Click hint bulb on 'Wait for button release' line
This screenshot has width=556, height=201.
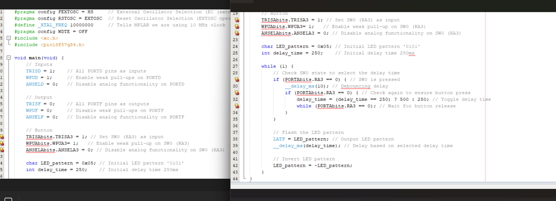pos(237,106)
